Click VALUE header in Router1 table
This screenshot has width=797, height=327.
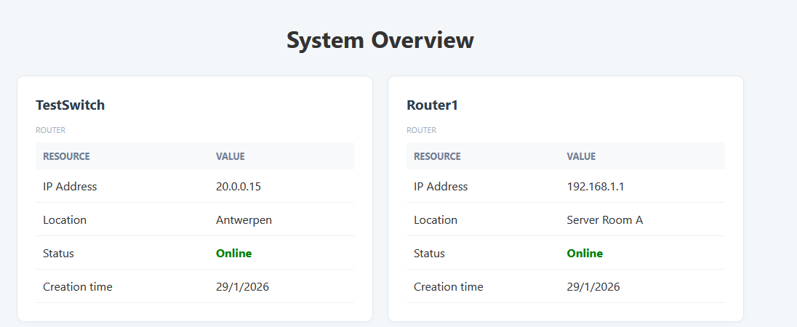pyautogui.click(x=581, y=156)
